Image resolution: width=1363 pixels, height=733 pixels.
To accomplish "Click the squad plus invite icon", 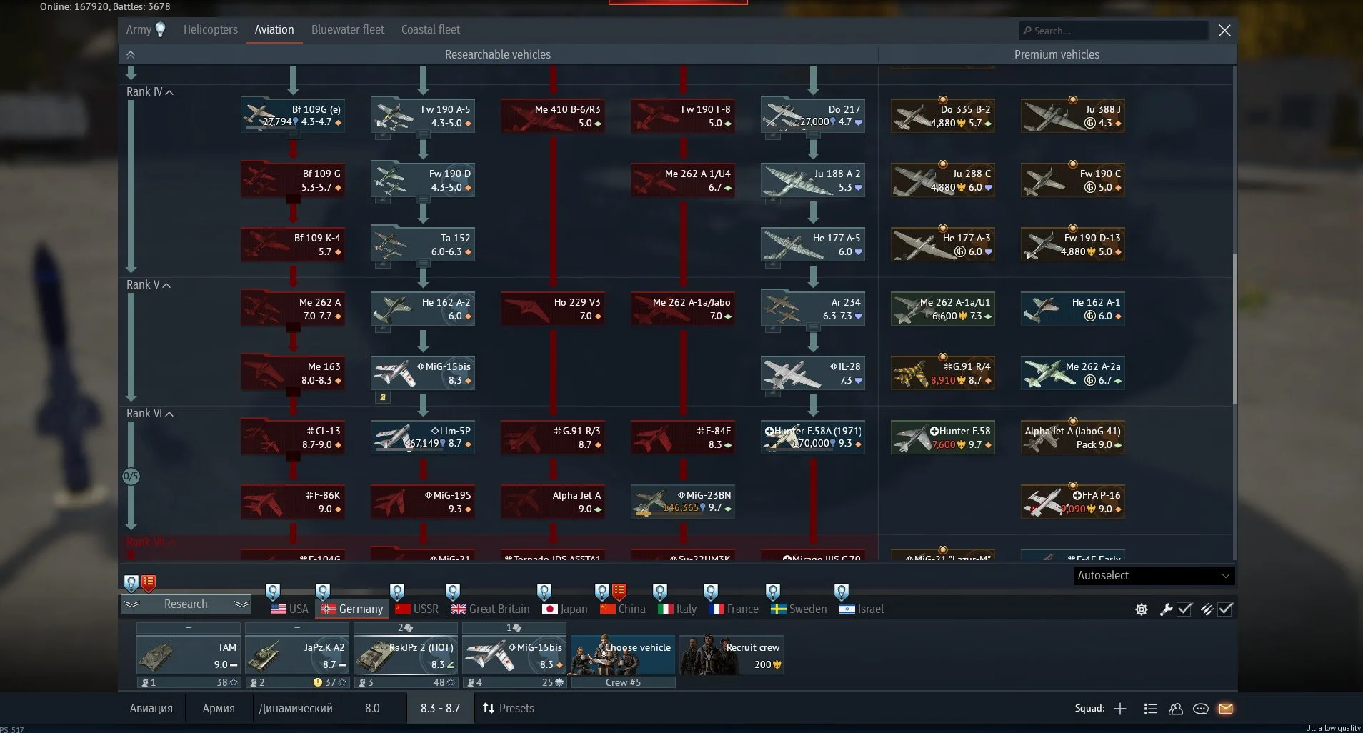I will click(1120, 709).
